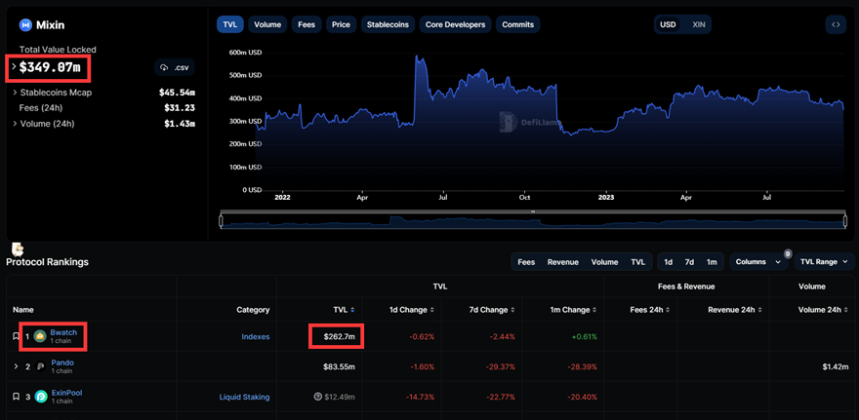Open the TVL Range dropdown
The height and width of the screenshot is (420, 859).
[x=824, y=262]
